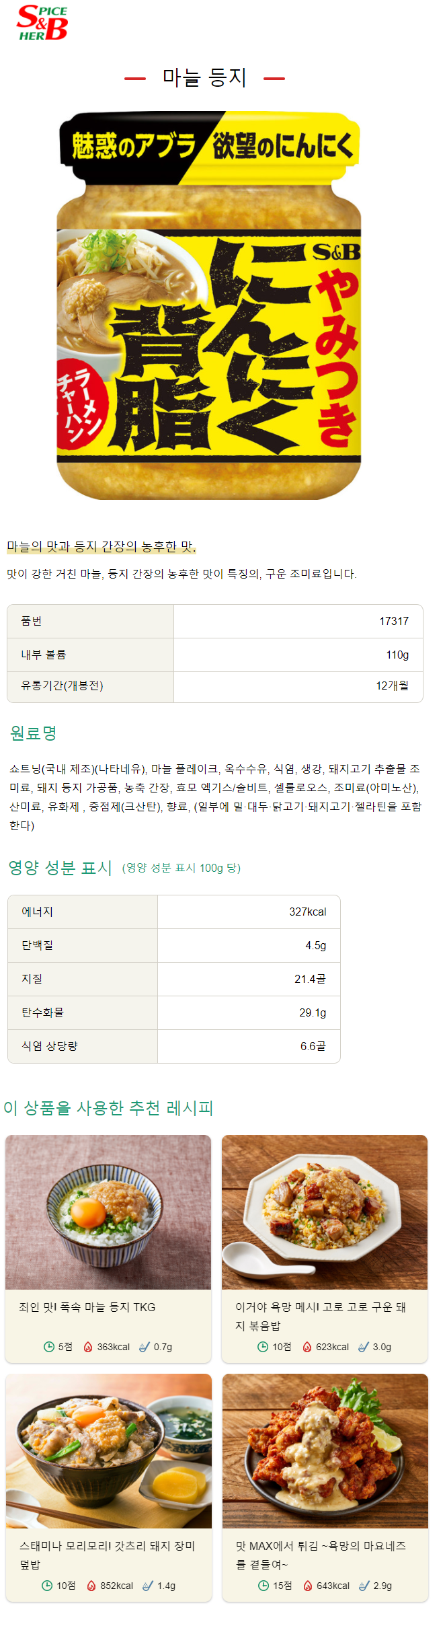Screen dimensions: 445x1626
Task: Click the clock icon beside 15점
Action: [x=264, y=1585]
